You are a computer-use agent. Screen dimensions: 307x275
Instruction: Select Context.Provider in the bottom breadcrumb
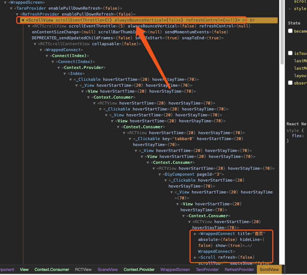click(x=139, y=269)
